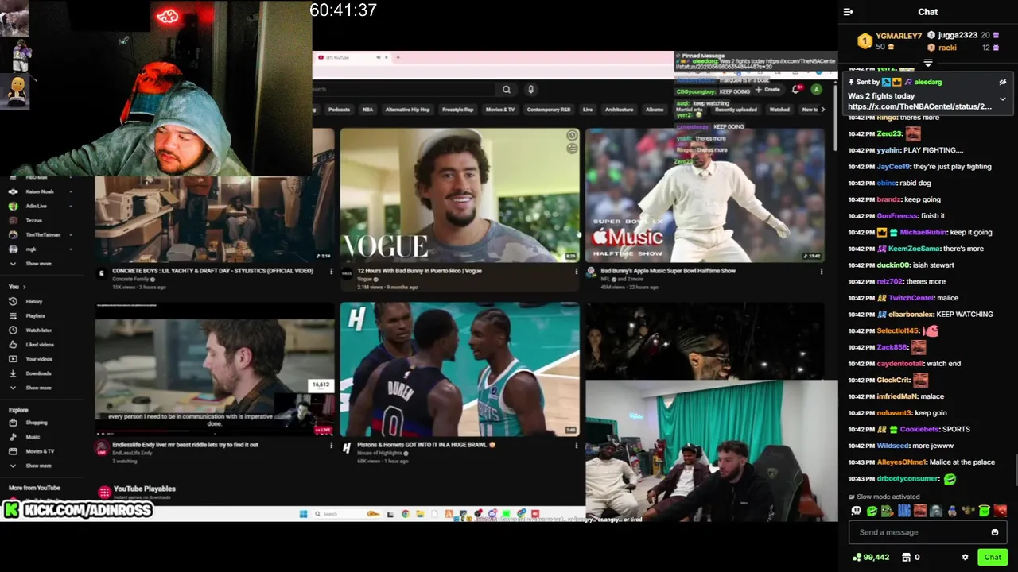Open Windows Start button on taskbar
This screenshot has width=1018, height=572.
point(303,514)
